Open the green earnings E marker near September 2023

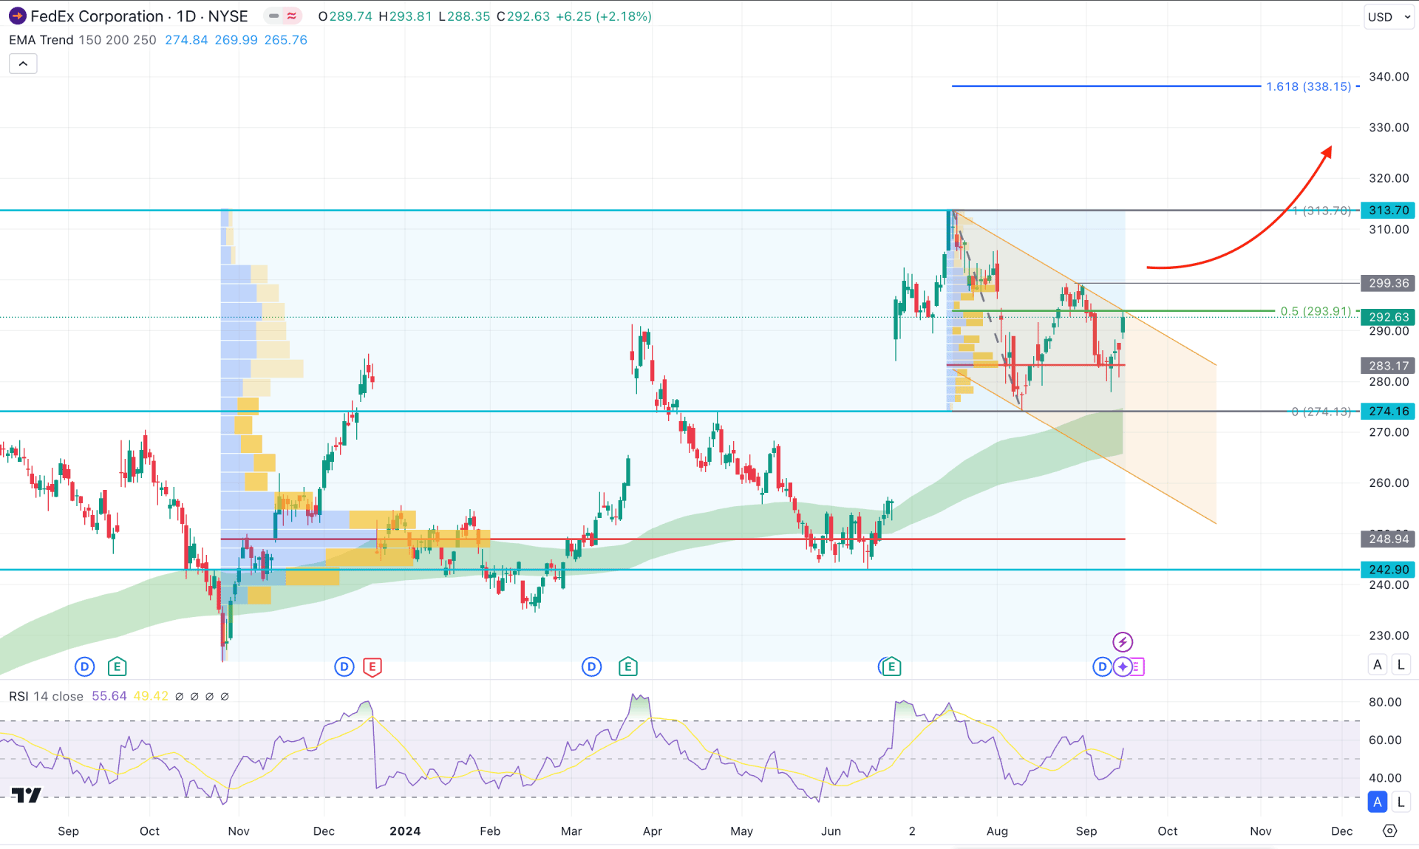click(x=117, y=666)
